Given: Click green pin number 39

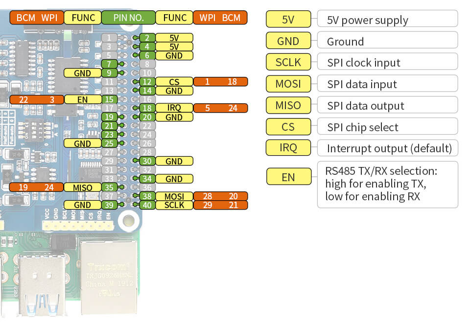Looking at the screenshot, I should coord(109,205).
